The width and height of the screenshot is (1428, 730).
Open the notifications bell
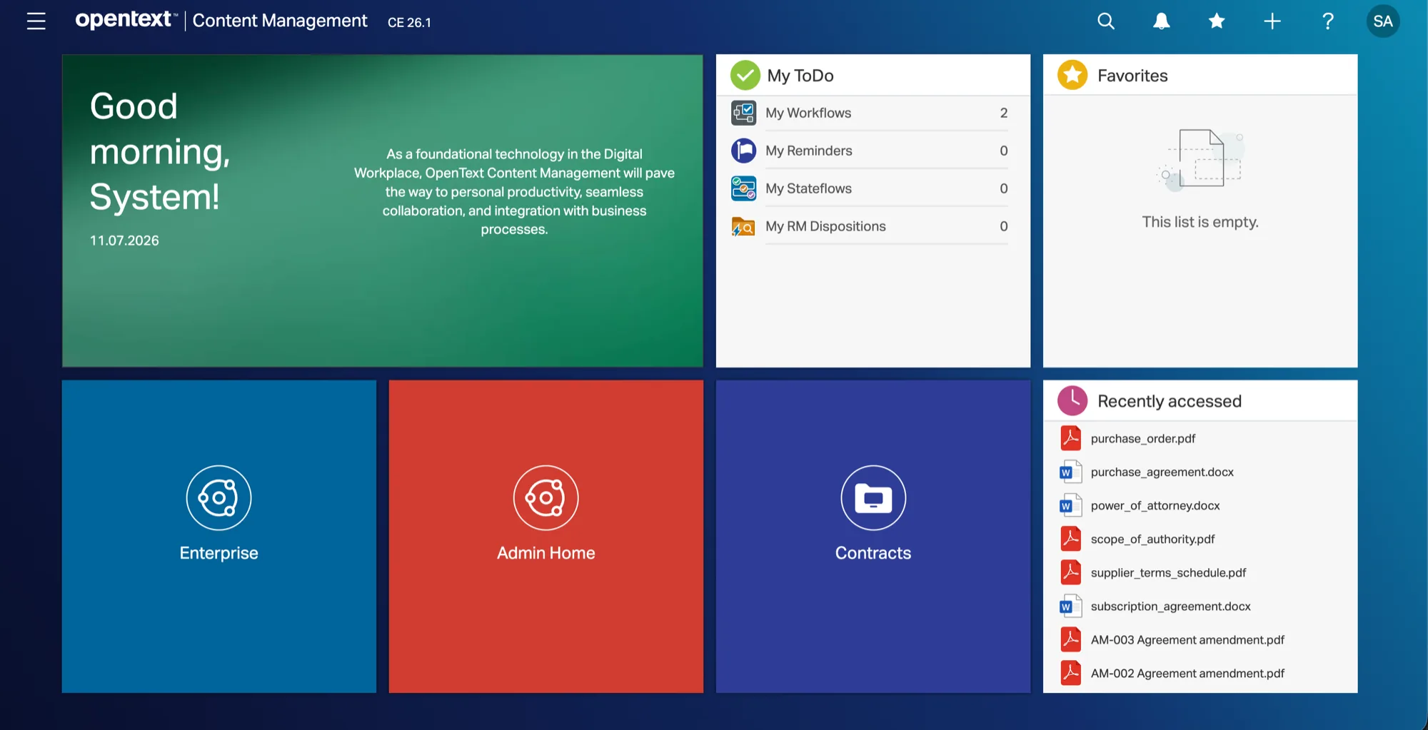1162,21
